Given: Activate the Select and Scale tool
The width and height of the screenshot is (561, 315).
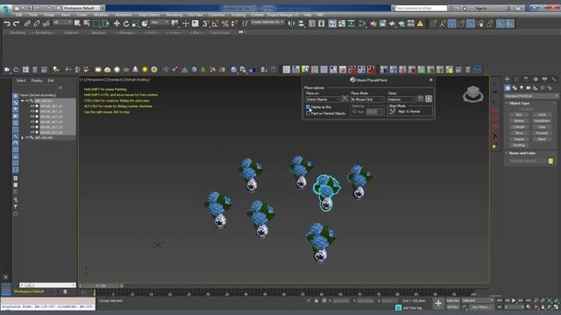Looking at the screenshot, I should [x=135, y=24].
